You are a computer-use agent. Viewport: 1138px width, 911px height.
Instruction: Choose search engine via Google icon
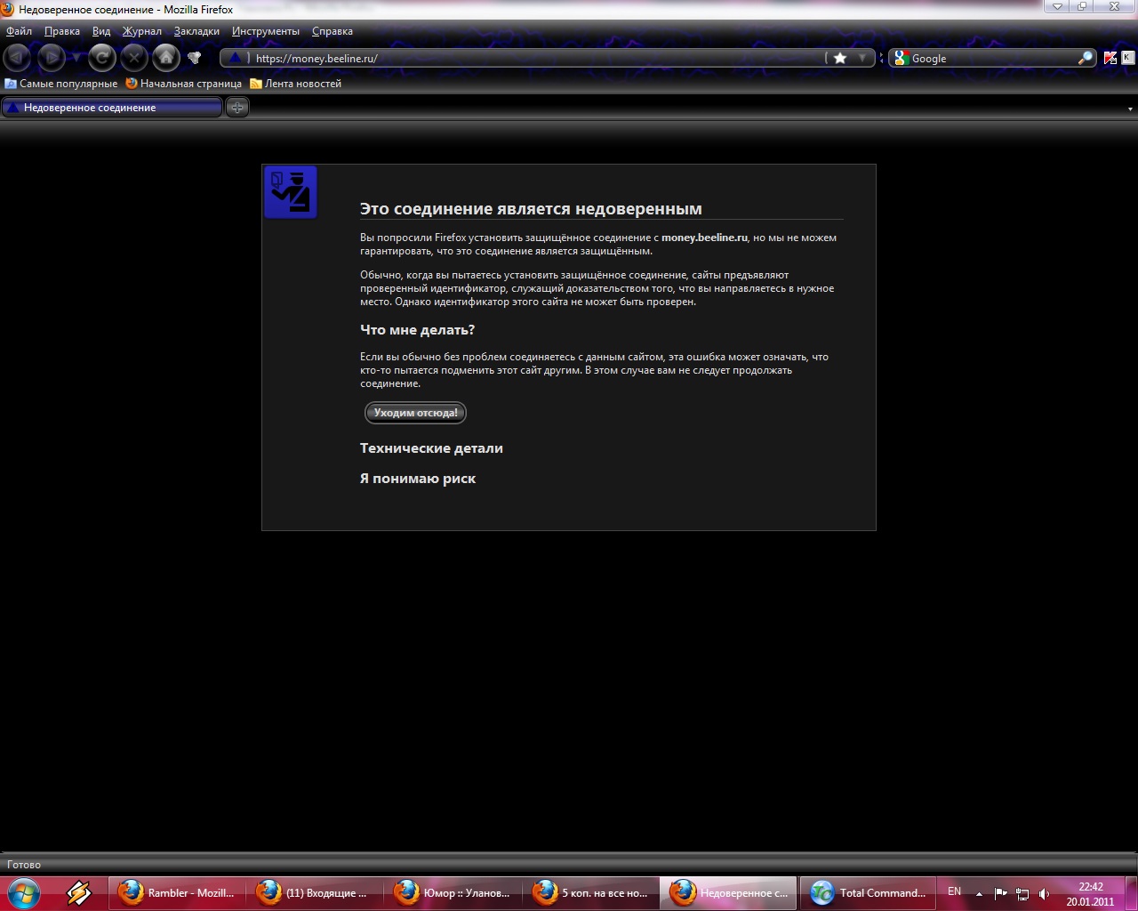[901, 58]
